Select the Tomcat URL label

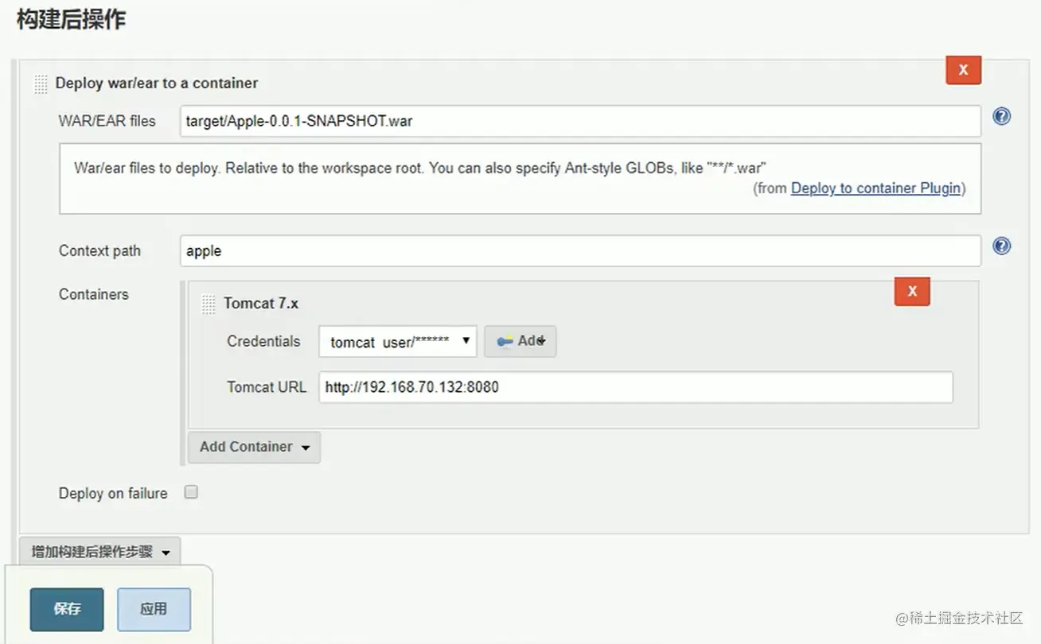(x=267, y=388)
